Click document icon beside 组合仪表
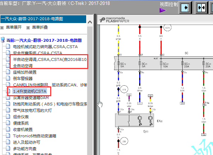This screenshot has width=213, height=155. click(8, 116)
